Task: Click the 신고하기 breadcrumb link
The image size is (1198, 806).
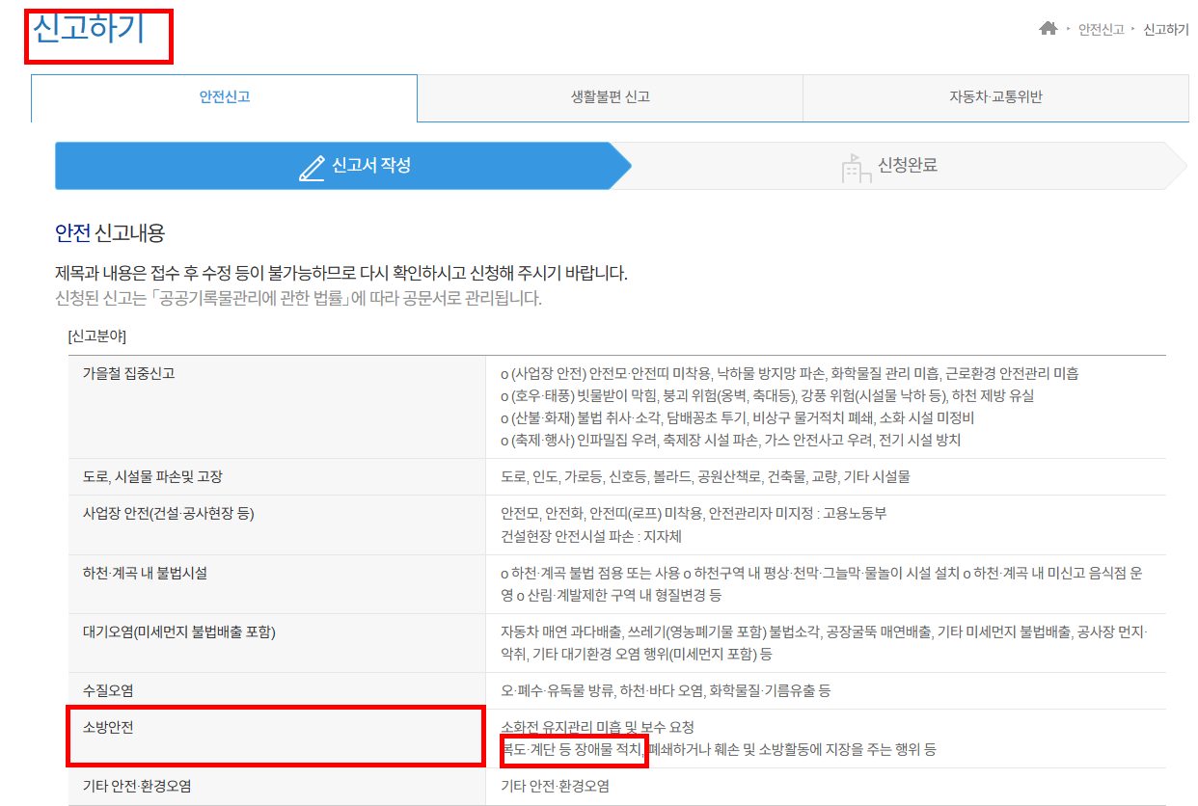Action: (x=1166, y=30)
